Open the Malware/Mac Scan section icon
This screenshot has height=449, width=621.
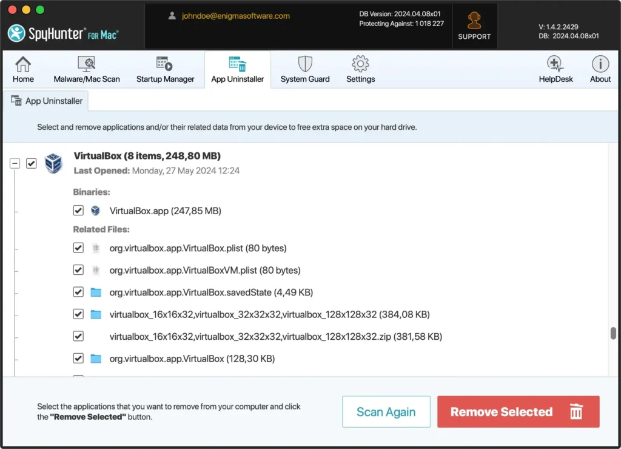(86, 64)
